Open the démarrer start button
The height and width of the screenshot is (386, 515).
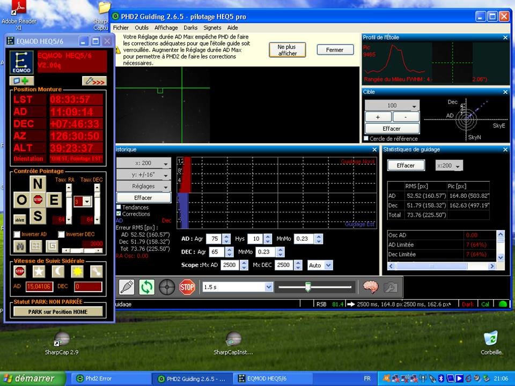(32, 378)
